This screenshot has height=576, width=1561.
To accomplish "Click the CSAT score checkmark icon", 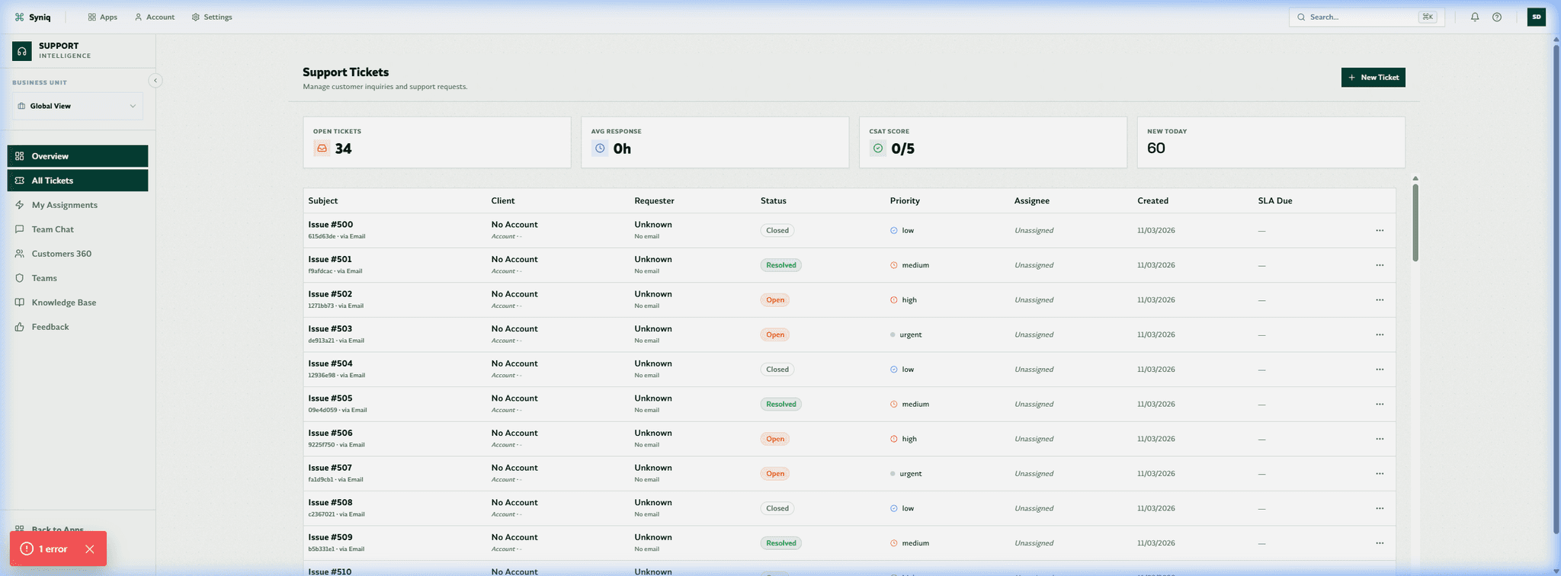I will (x=878, y=149).
